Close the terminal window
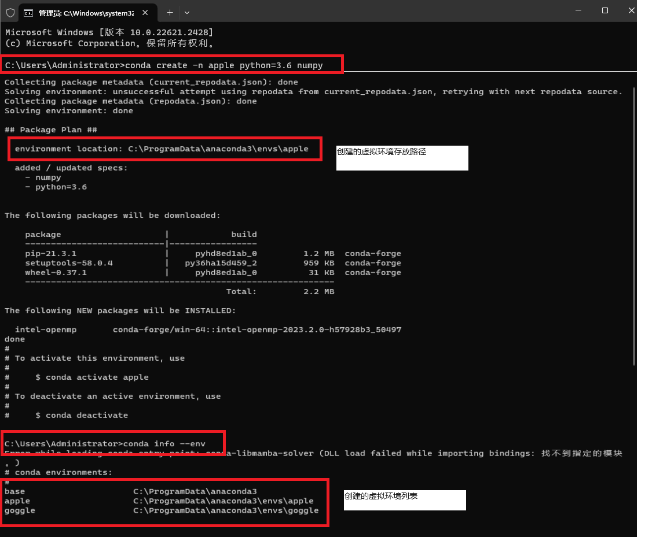This screenshot has height=537, width=667. [x=631, y=10]
